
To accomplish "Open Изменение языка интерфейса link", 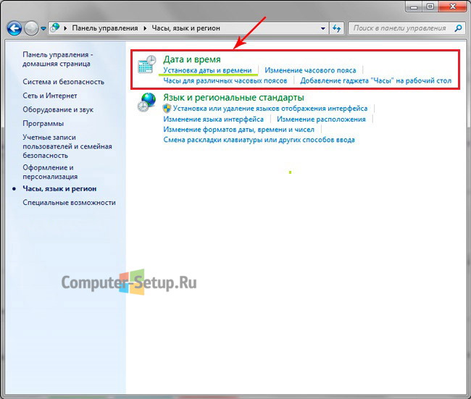I will [213, 119].
